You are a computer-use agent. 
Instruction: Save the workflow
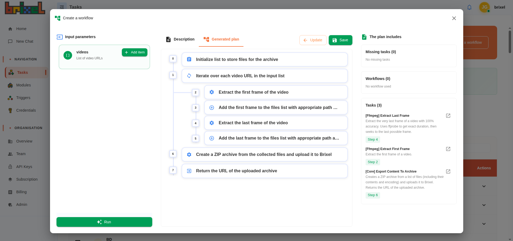click(x=340, y=40)
